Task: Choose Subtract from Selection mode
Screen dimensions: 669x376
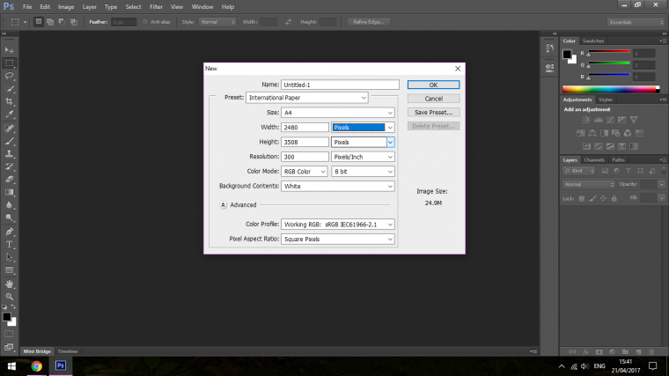Action: click(x=62, y=22)
